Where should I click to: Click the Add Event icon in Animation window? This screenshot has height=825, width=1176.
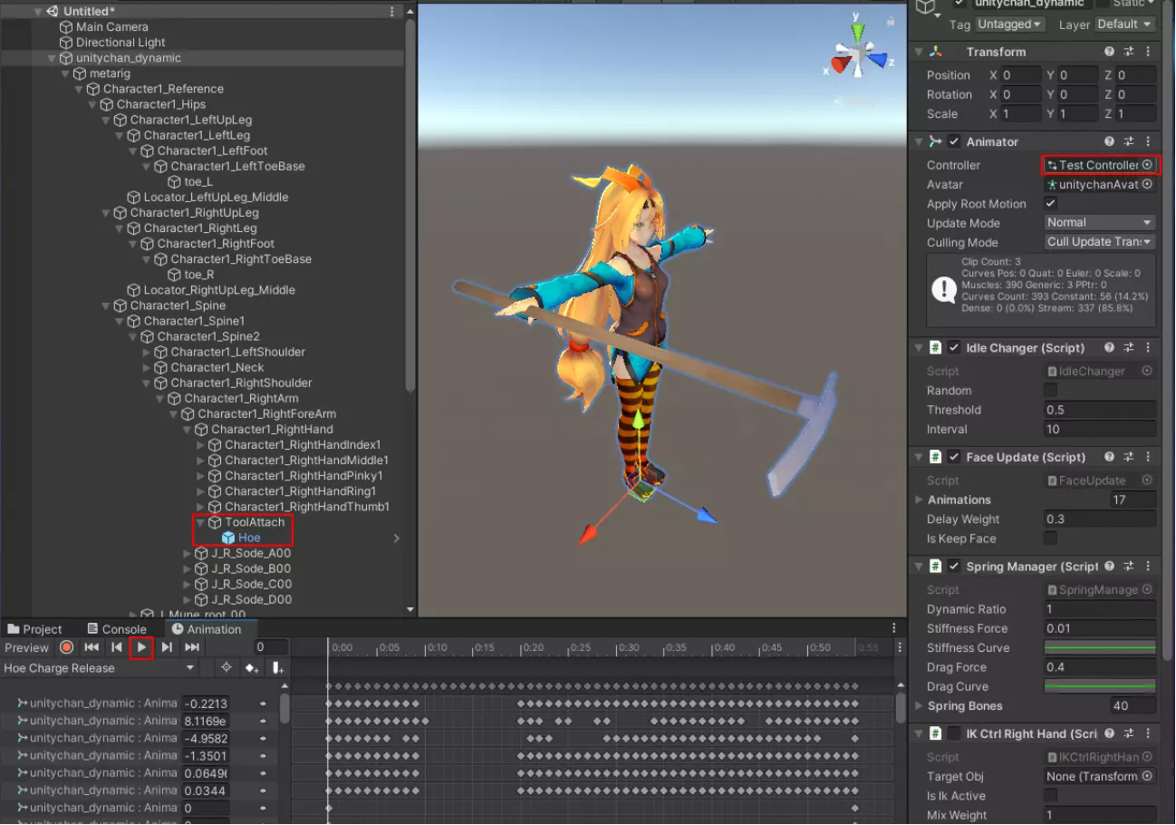pyautogui.click(x=278, y=668)
